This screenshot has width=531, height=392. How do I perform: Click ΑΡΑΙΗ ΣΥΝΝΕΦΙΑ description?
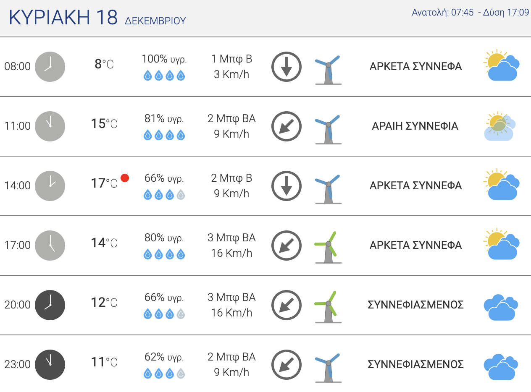tap(415, 126)
